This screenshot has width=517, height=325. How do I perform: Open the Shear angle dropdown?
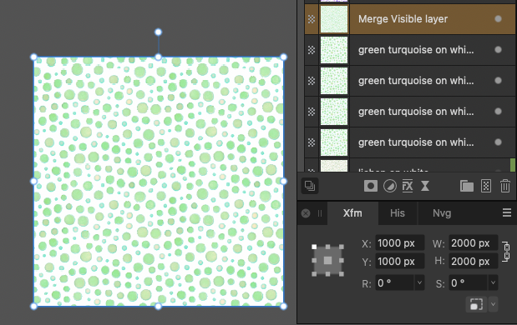click(x=493, y=282)
